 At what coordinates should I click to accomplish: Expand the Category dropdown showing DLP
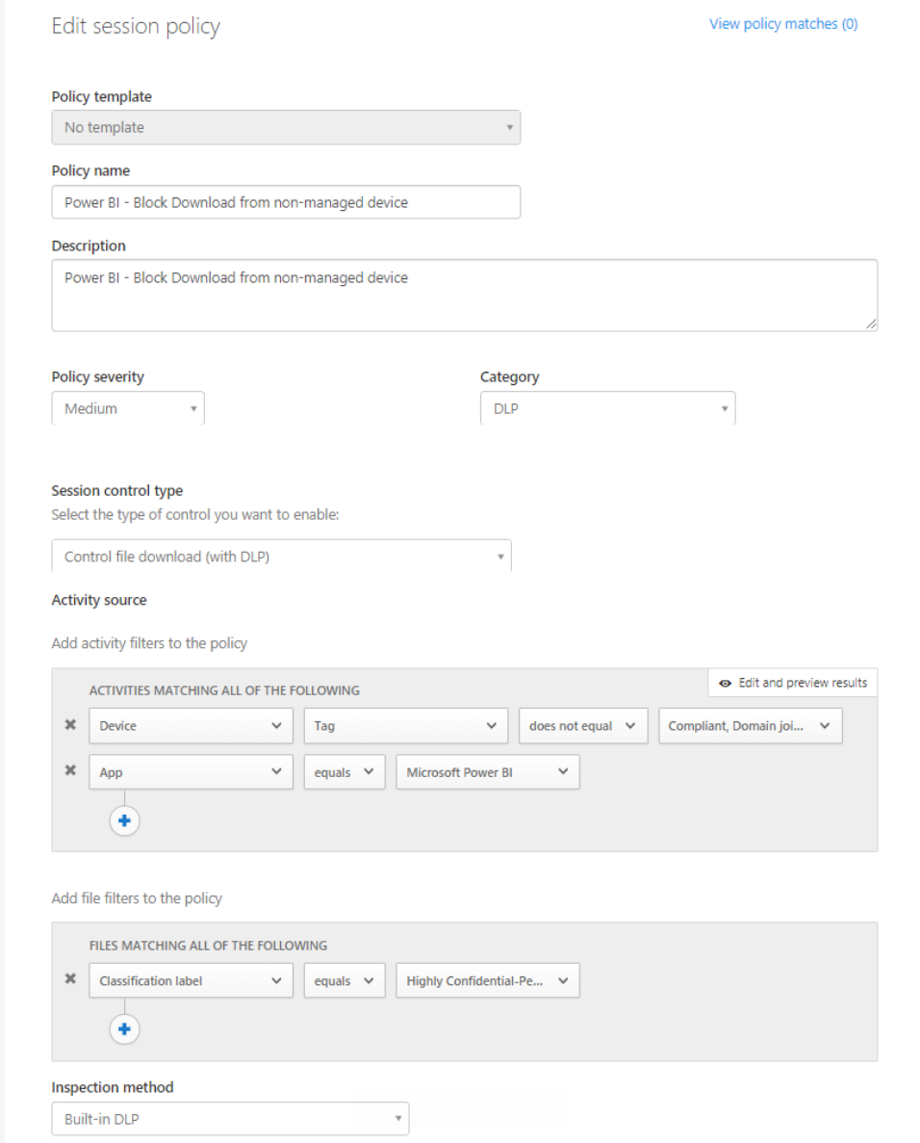pyautogui.click(x=606, y=407)
